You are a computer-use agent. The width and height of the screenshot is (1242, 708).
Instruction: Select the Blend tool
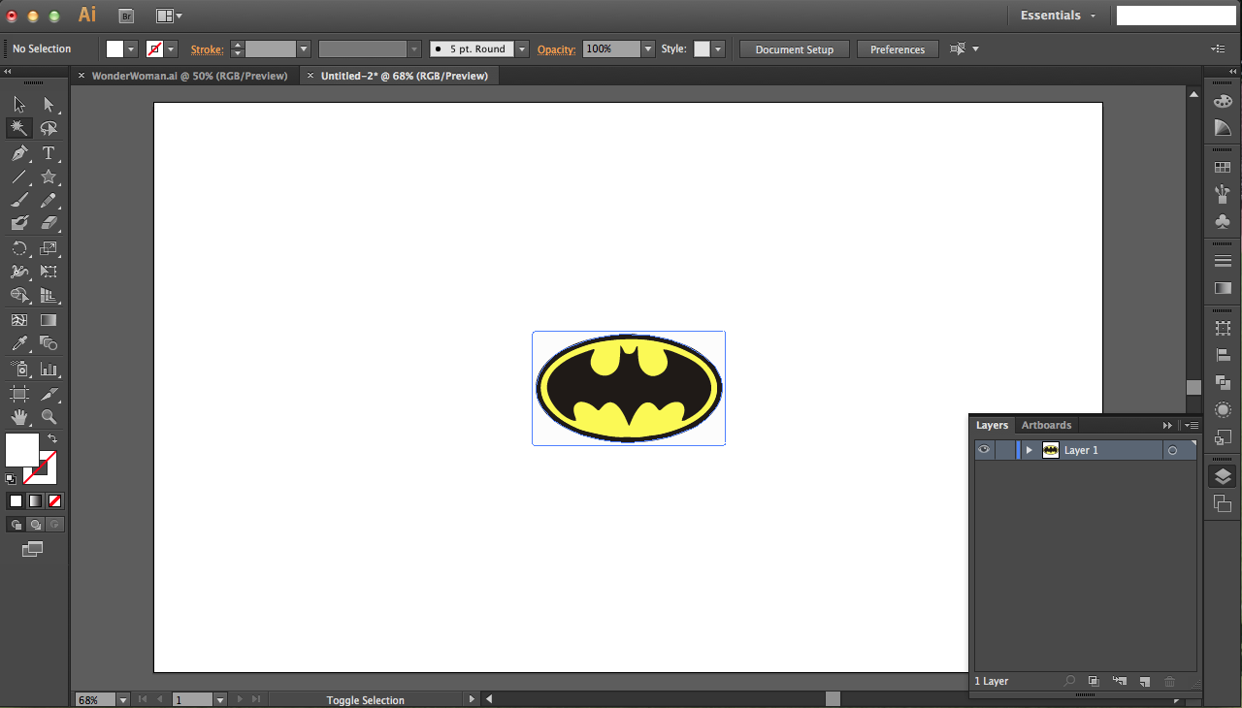coord(49,343)
